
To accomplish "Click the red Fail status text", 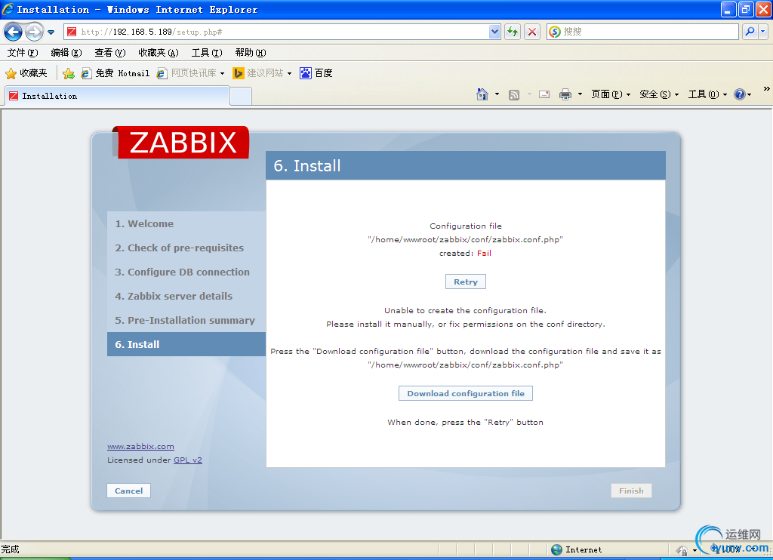I will click(484, 254).
